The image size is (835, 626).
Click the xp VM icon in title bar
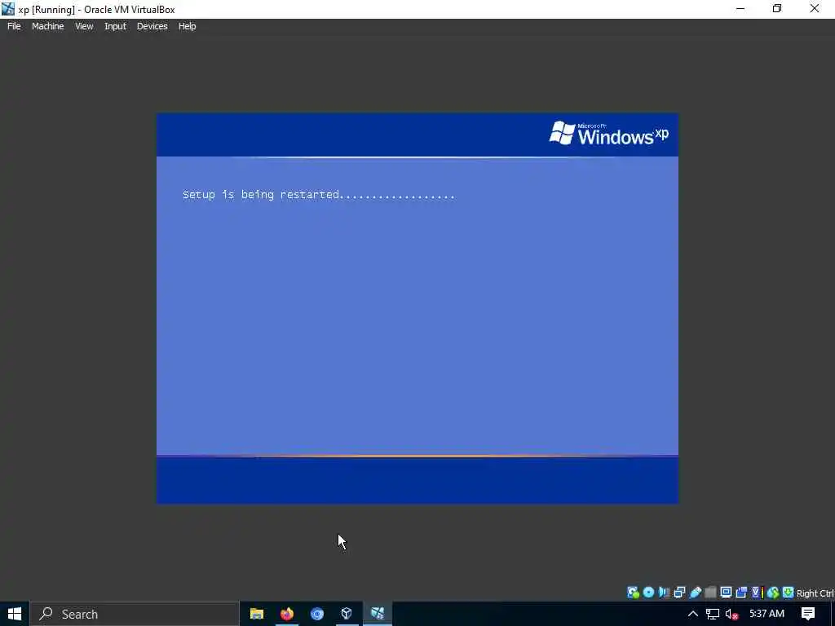pyautogui.click(x=8, y=9)
